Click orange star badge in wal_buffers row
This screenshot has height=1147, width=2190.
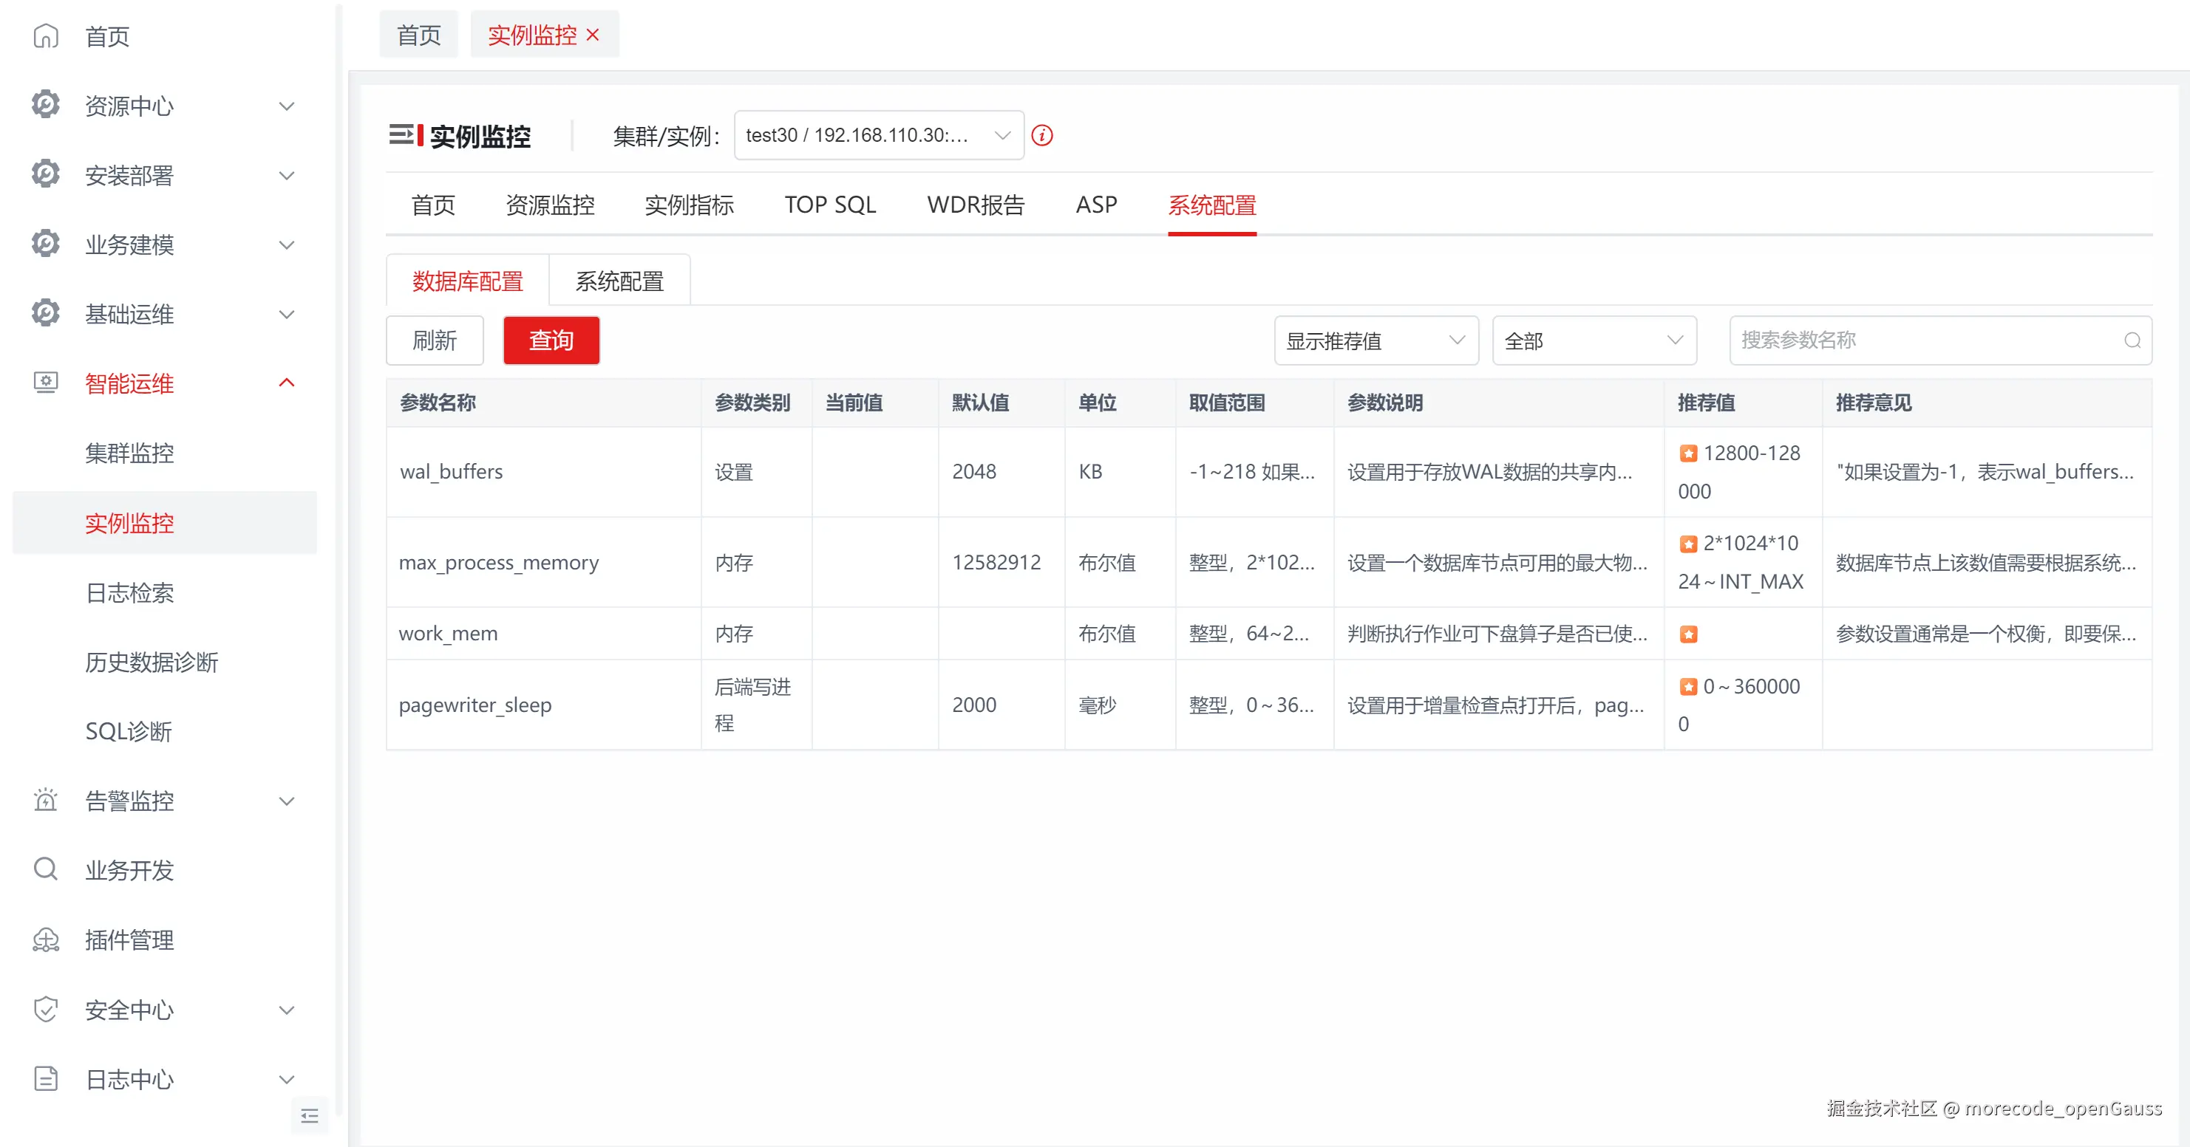click(1688, 453)
